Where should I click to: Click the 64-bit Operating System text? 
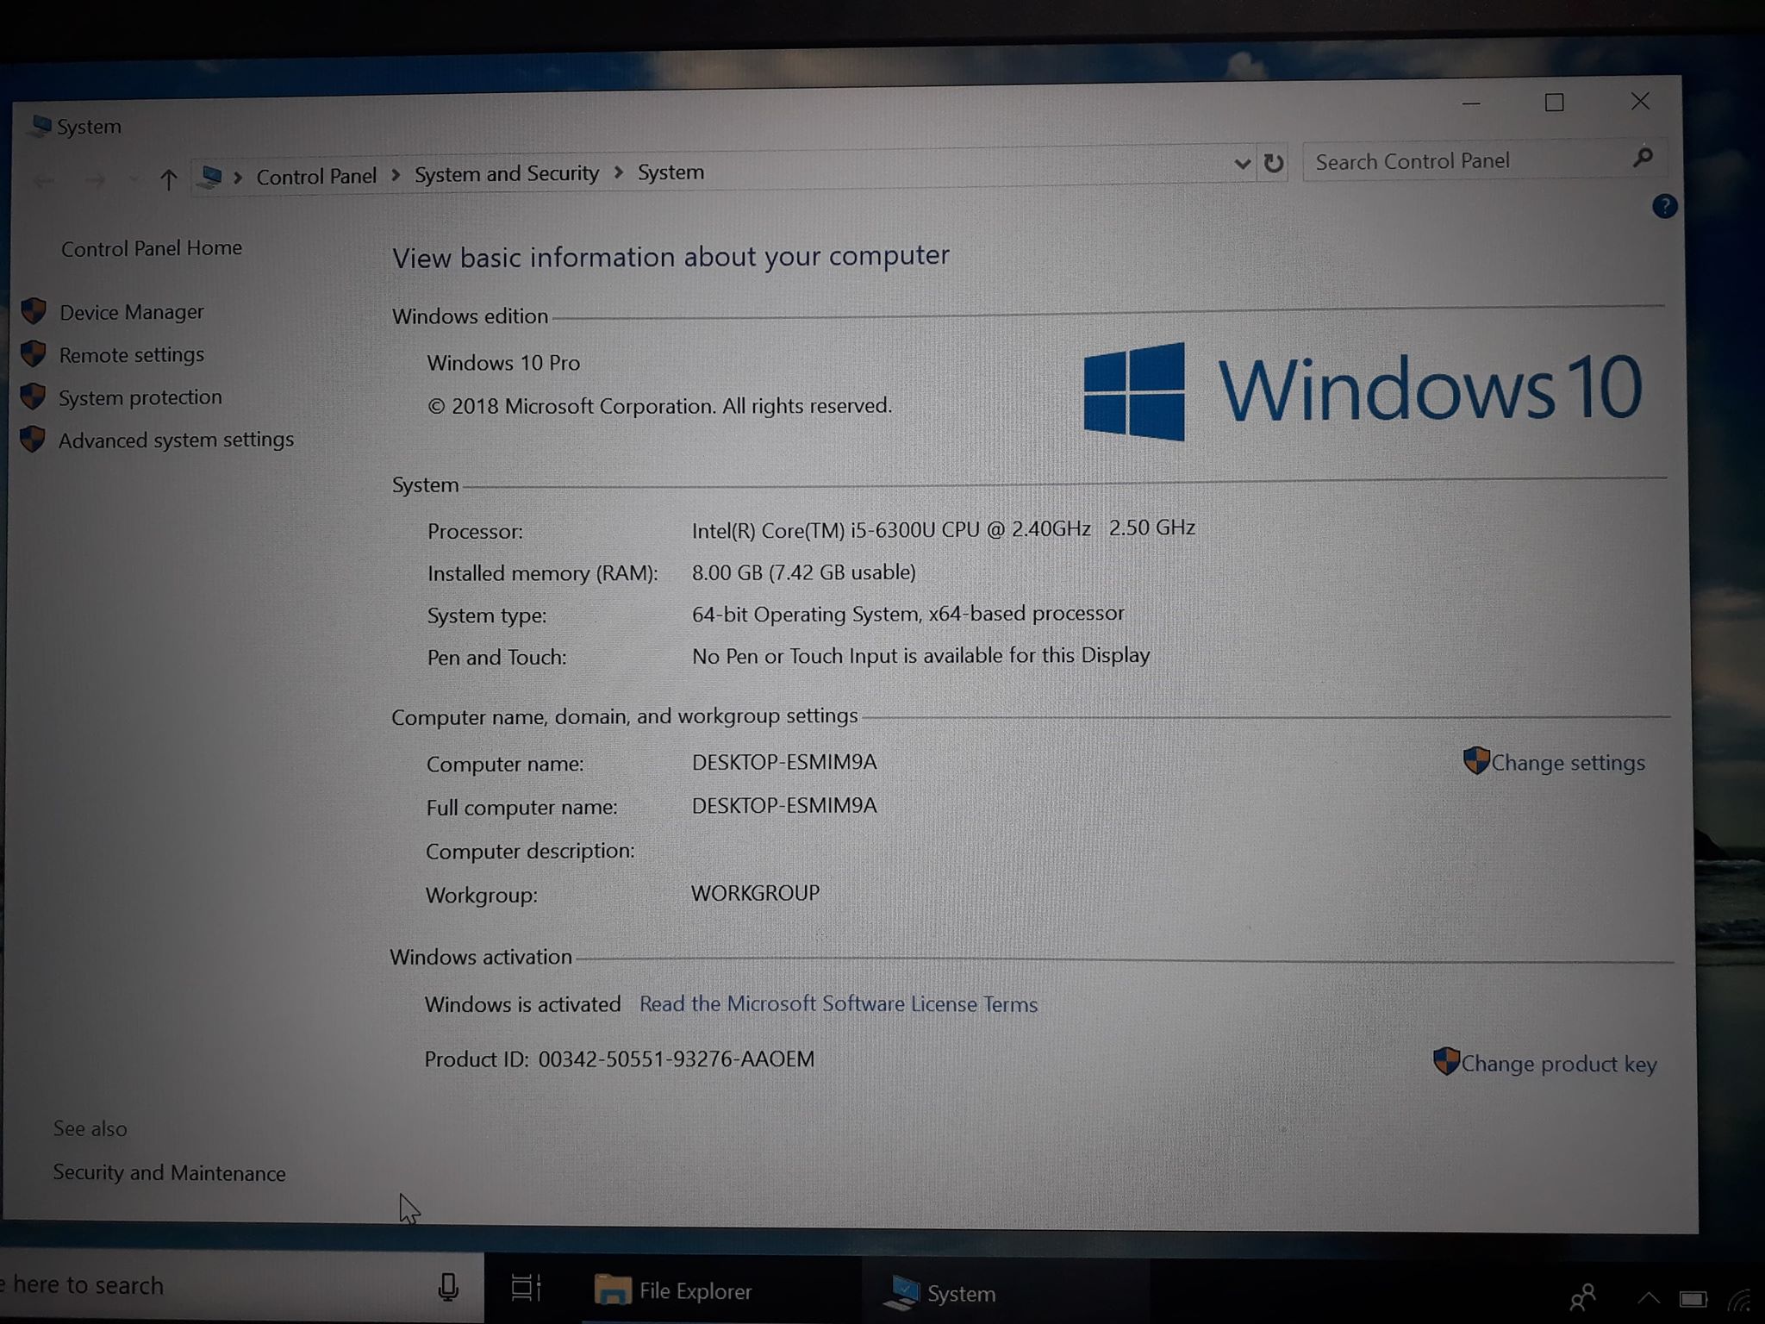[x=907, y=614]
